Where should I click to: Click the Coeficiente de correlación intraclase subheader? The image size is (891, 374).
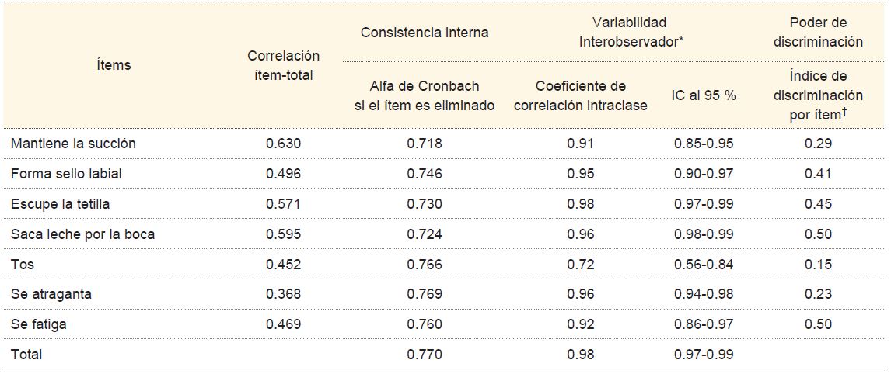click(581, 95)
